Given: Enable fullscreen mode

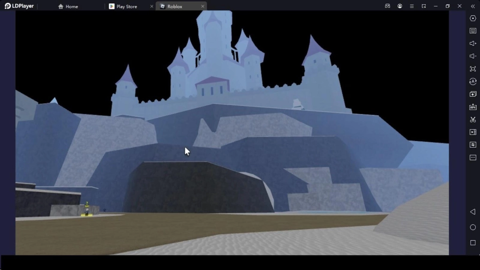Looking at the screenshot, I should pyautogui.click(x=472, y=68).
